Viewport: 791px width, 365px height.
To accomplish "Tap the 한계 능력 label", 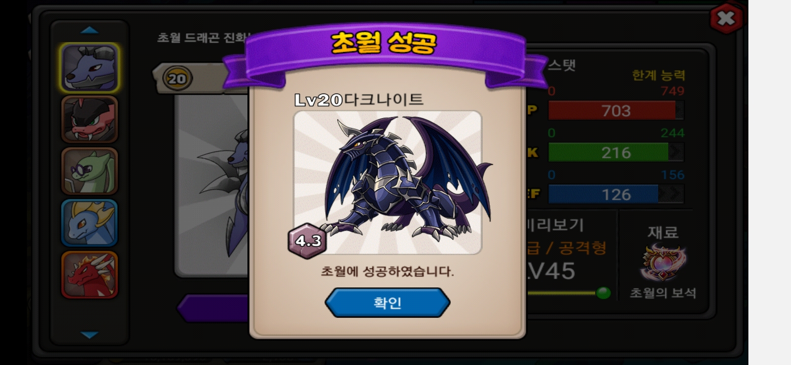I will pos(659,76).
